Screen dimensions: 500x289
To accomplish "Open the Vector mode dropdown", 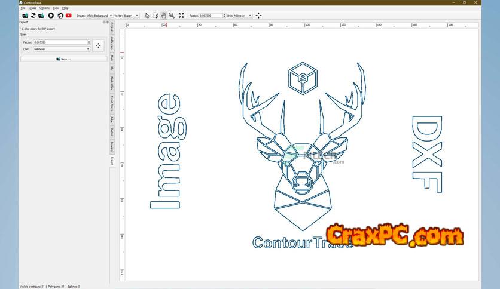I will click(x=131, y=16).
